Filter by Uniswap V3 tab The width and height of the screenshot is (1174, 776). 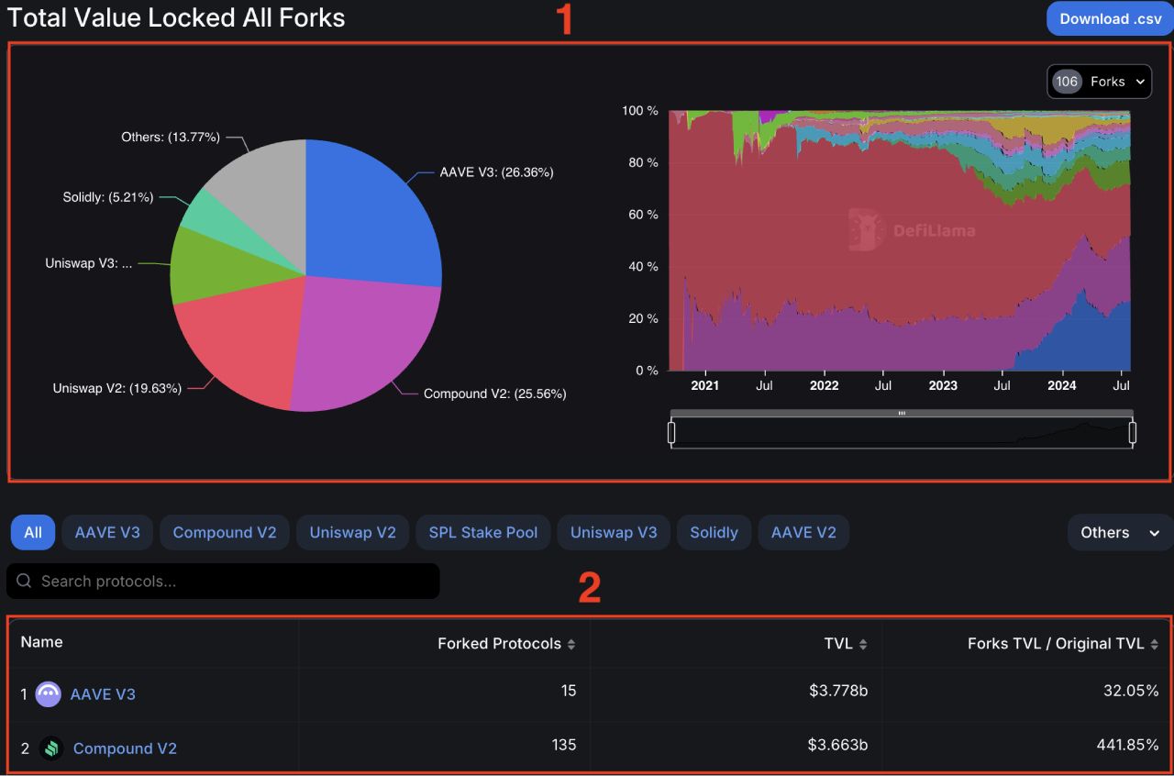point(614,532)
